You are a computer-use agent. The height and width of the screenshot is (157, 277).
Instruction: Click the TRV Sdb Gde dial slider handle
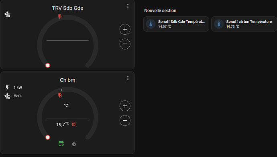48,66
